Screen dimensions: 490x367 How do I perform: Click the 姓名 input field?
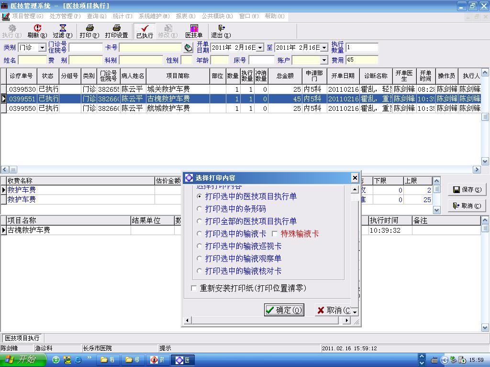[32, 60]
